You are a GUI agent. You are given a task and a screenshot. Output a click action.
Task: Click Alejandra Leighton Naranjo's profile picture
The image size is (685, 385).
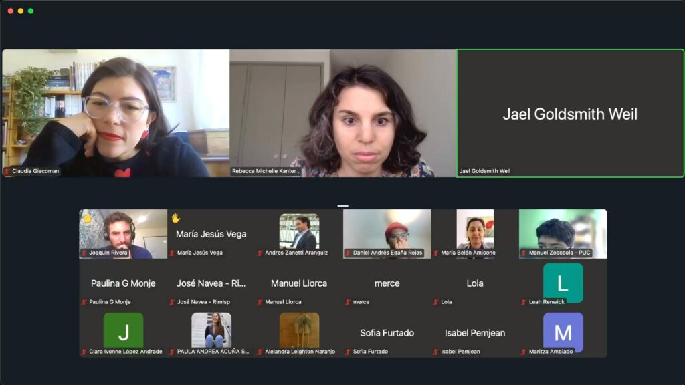pyautogui.click(x=299, y=330)
